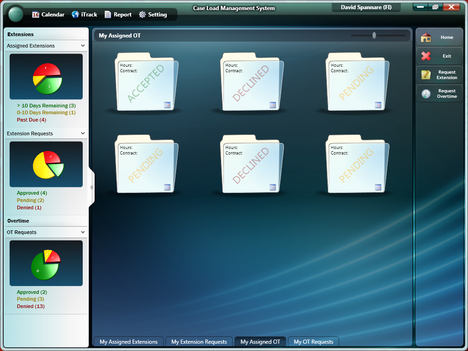Click the Exit button

[x=439, y=56]
